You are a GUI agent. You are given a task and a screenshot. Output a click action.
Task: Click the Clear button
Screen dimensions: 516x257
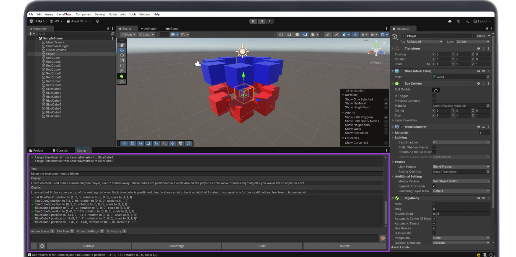[262, 246]
